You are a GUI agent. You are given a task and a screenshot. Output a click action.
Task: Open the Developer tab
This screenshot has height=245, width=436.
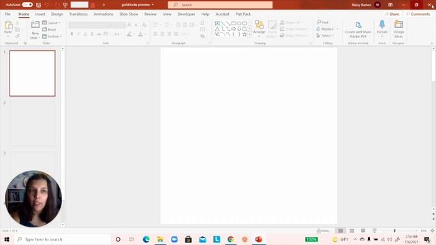pos(186,14)
